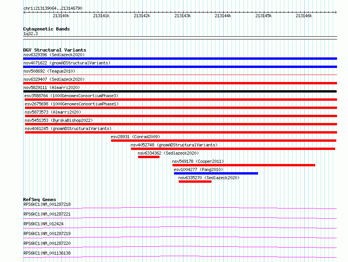Open the nsv4071622 (gnomADStructuralVariants) label
Viewport: 348px width, 262px height.
click(x=67, y=63)
